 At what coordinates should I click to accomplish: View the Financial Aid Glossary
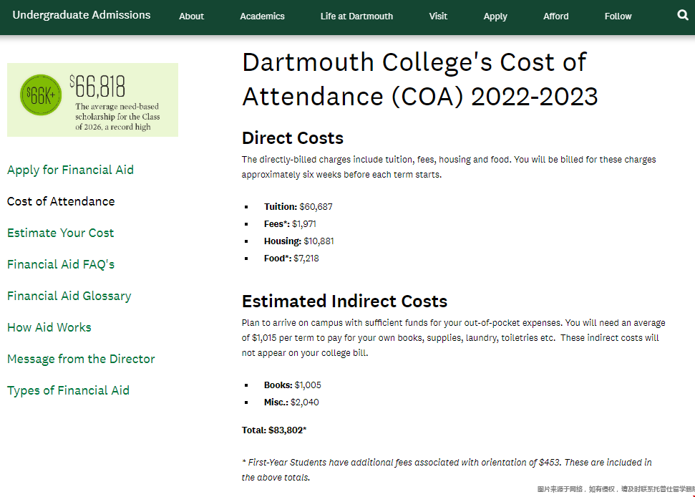pos(69,296)
